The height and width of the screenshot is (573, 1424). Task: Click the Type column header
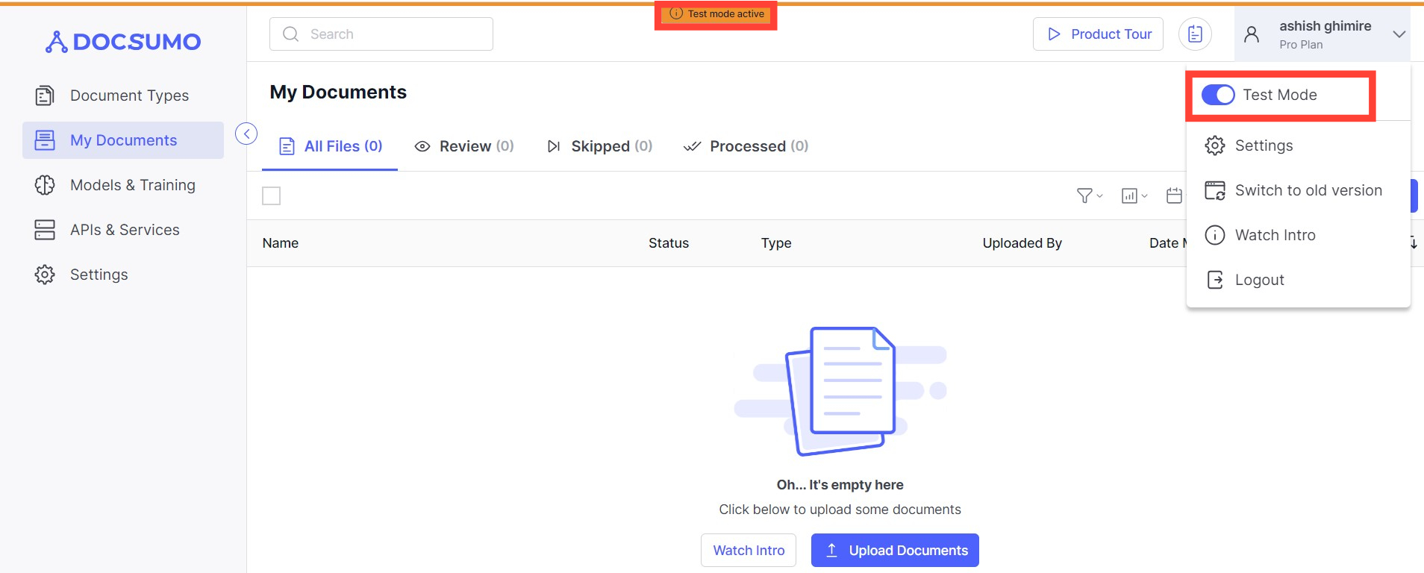point(776,243)
